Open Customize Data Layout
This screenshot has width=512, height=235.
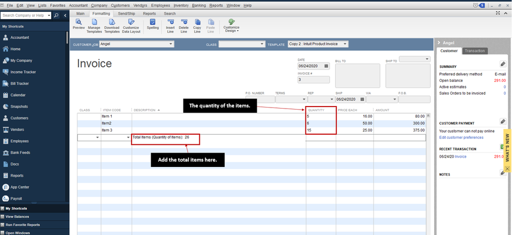[131, 26]
